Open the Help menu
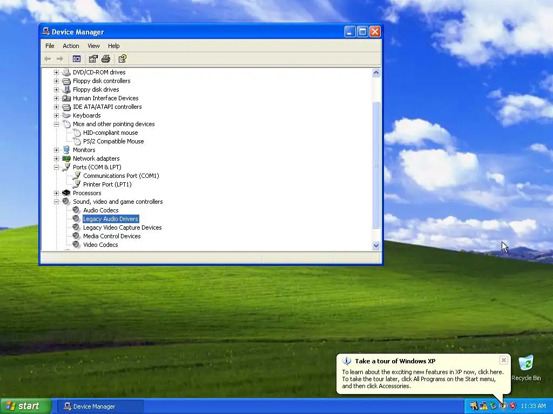553x414 pixels. tap(113, 46)
